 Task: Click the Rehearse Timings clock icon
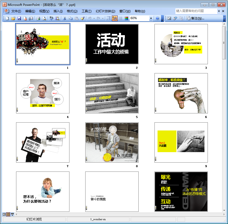tap(175, 18)
